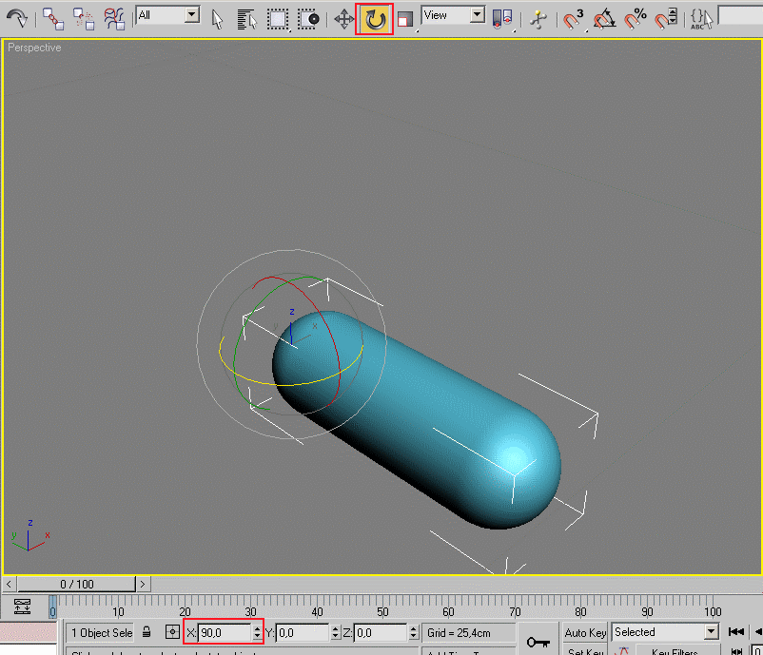This screenshot has width=763, height=655.
Task: Toggle Absolute/Offset transform type-in mode
Action: coord(172,632)
